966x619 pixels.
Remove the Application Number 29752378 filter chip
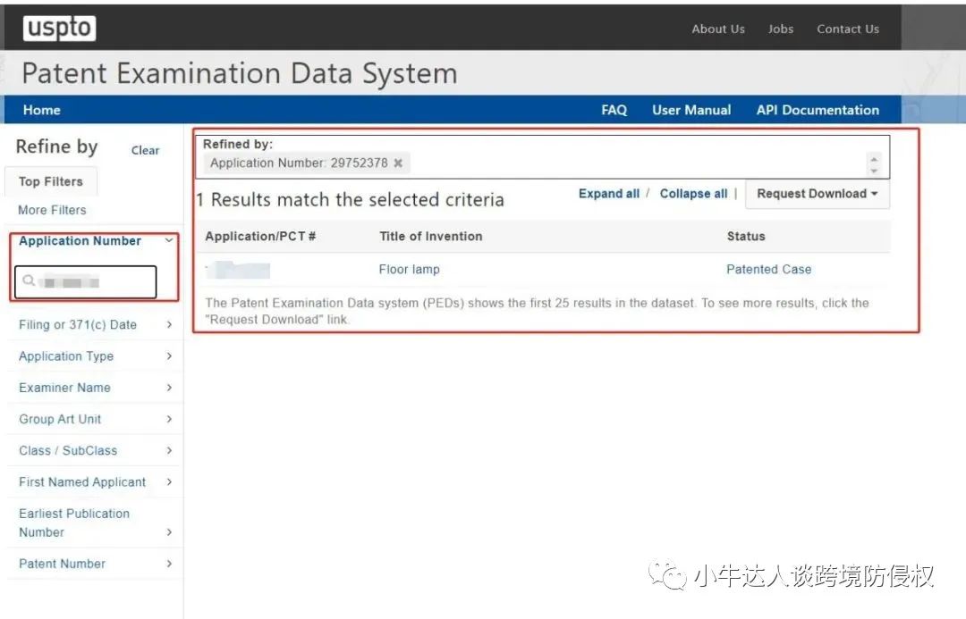398,163
